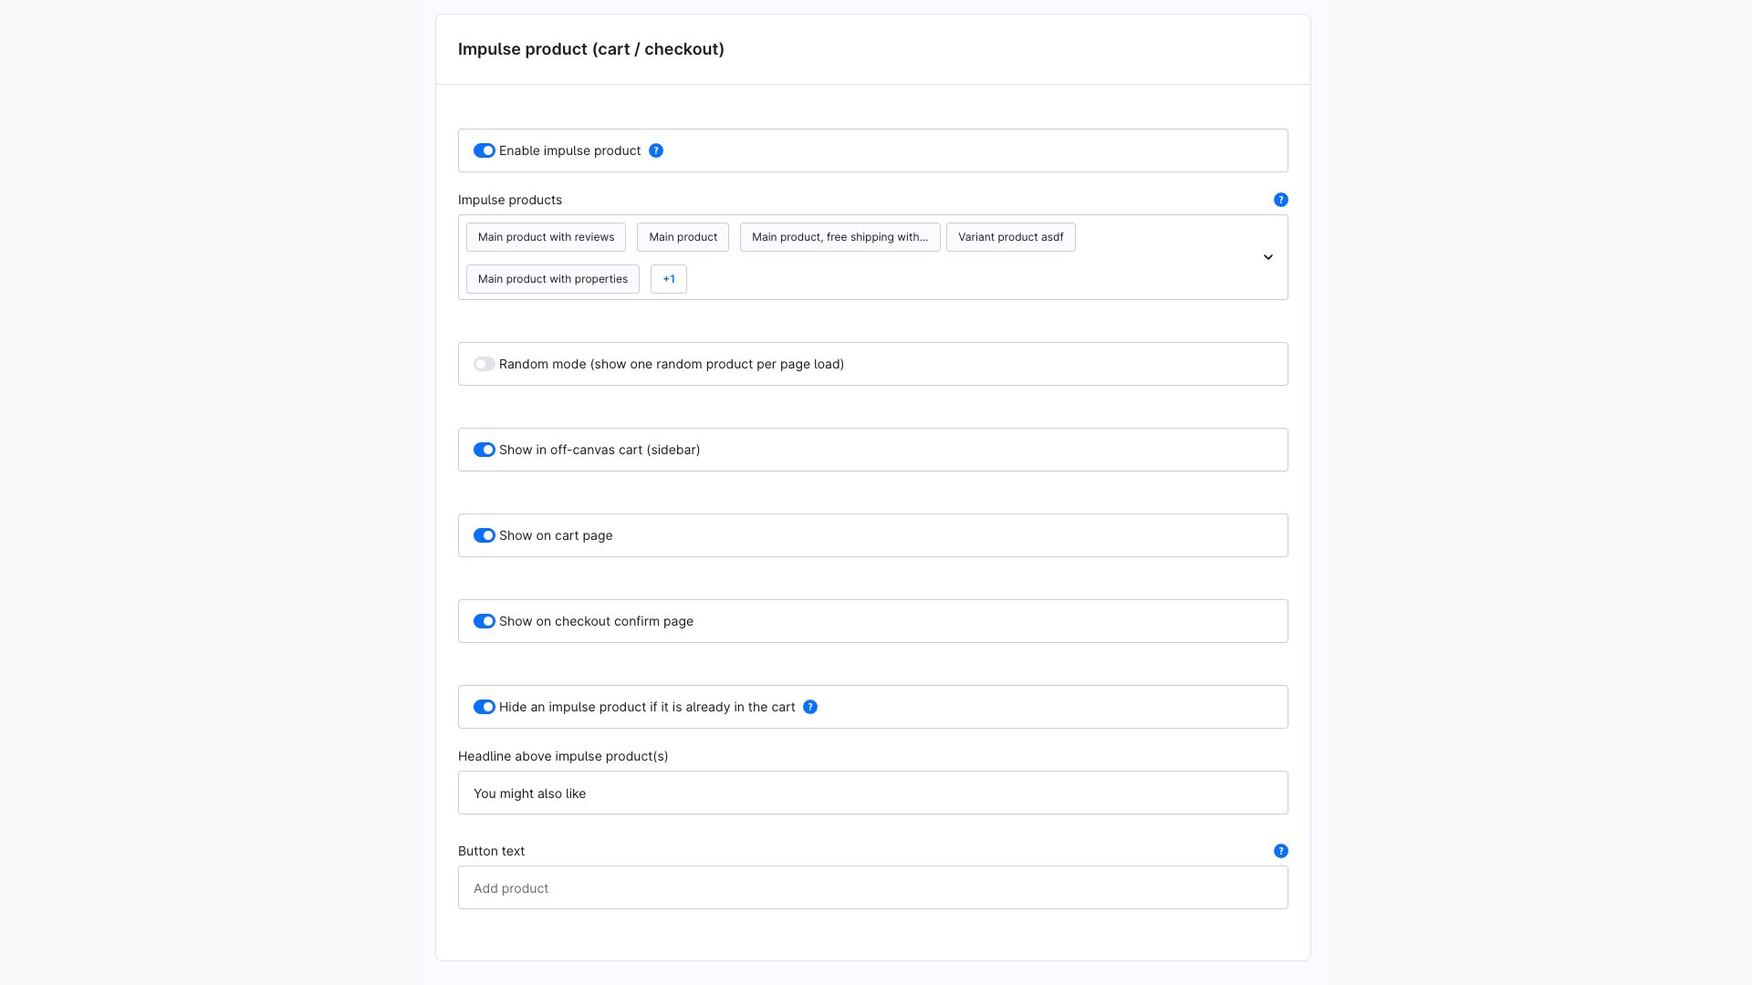Click 'Show on cart page' label text
Image resolution: width=1752 pixels, height=985 pixels.
556,535
